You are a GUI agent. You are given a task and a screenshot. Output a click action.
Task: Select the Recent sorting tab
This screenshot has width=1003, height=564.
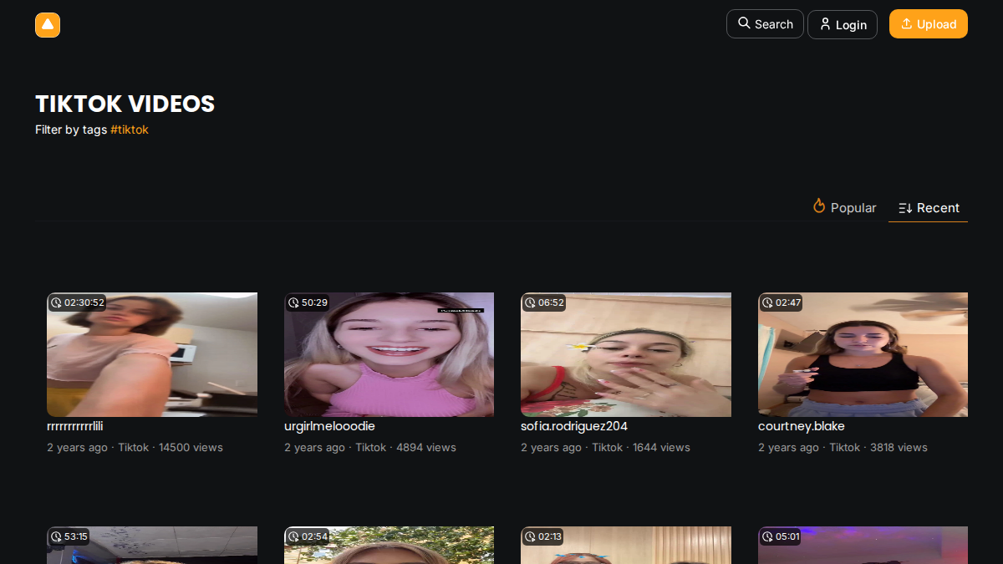pos(929,207)
